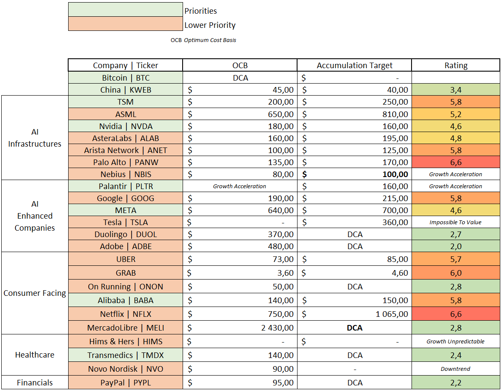Select the 'AI Enhanced Companies' category cell
Screen dimensions: 502x391
(x=35, y=216)
